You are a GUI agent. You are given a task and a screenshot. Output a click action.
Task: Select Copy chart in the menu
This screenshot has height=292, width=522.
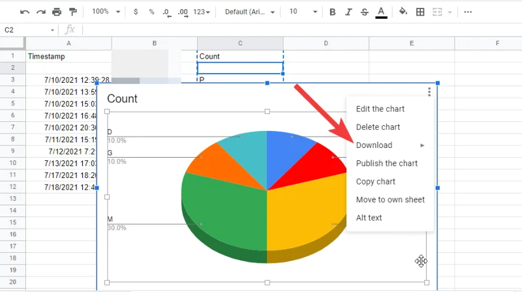pyautogui.click(x=376, y=182)
